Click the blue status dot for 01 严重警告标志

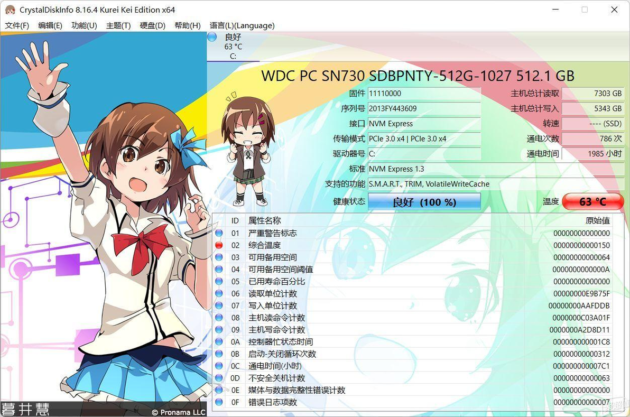tap(219, 233)
